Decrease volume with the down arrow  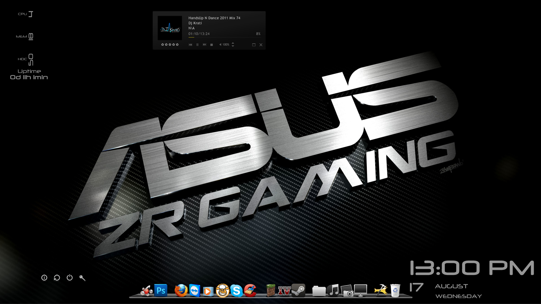pos(233,46)
